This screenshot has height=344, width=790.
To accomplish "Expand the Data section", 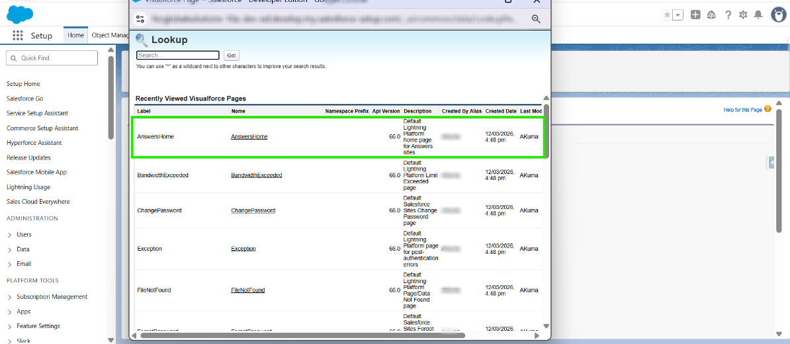I will click(10, 249).
